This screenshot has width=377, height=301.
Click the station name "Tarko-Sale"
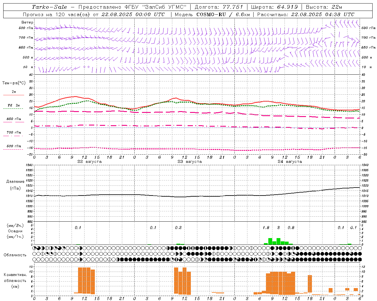(49, 7)
